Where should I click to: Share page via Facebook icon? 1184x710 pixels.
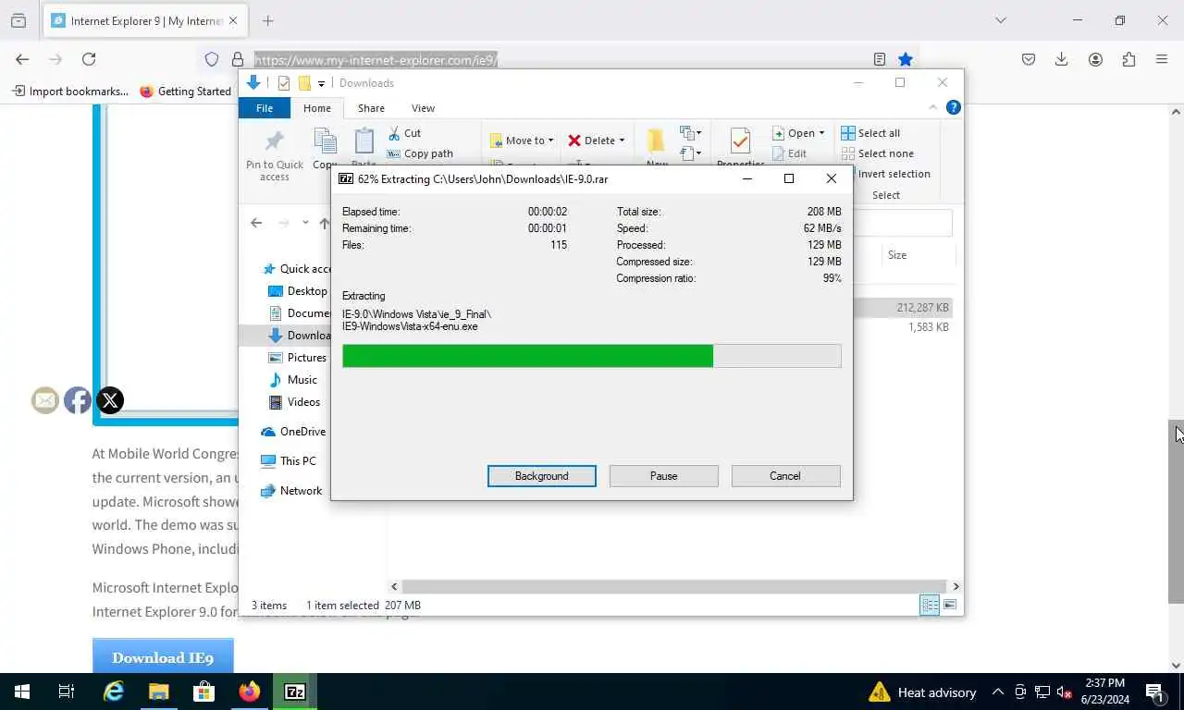click(x=78, y=400)
